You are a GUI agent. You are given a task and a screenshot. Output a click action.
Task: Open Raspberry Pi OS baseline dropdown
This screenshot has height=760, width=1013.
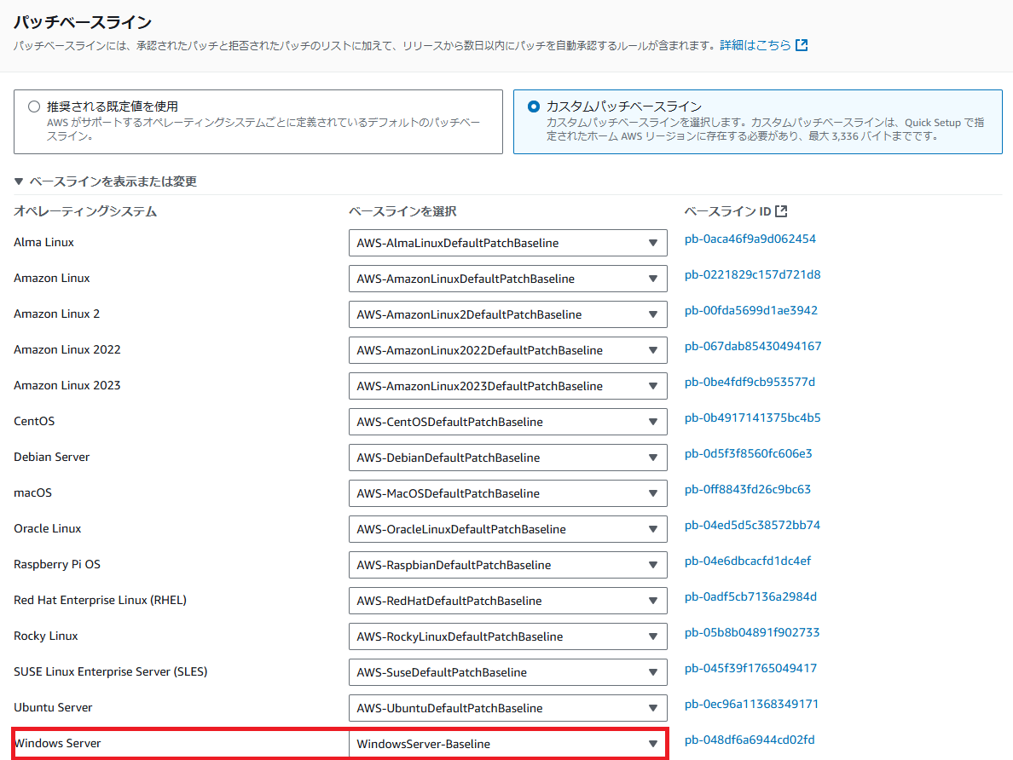[508, 565]
